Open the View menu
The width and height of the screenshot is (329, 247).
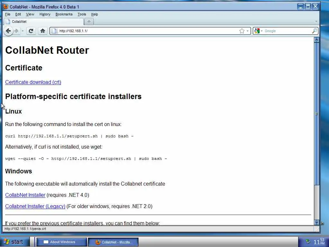[x=30, y=14]
